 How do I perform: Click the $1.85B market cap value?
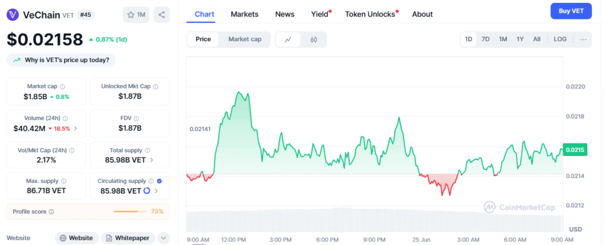(x=35, y=96)
